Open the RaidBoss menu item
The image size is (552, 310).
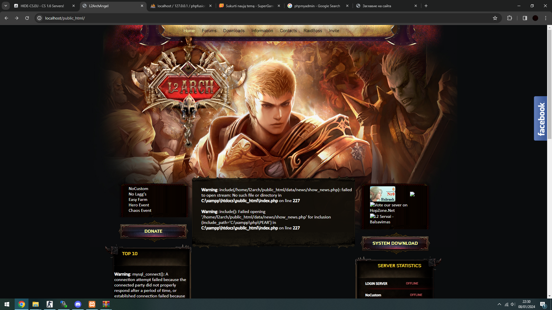point(313,31)
